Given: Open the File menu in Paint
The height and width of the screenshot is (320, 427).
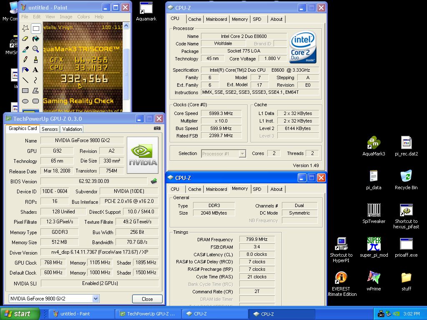Looking at the screenshot, I should tap(25, 17).
